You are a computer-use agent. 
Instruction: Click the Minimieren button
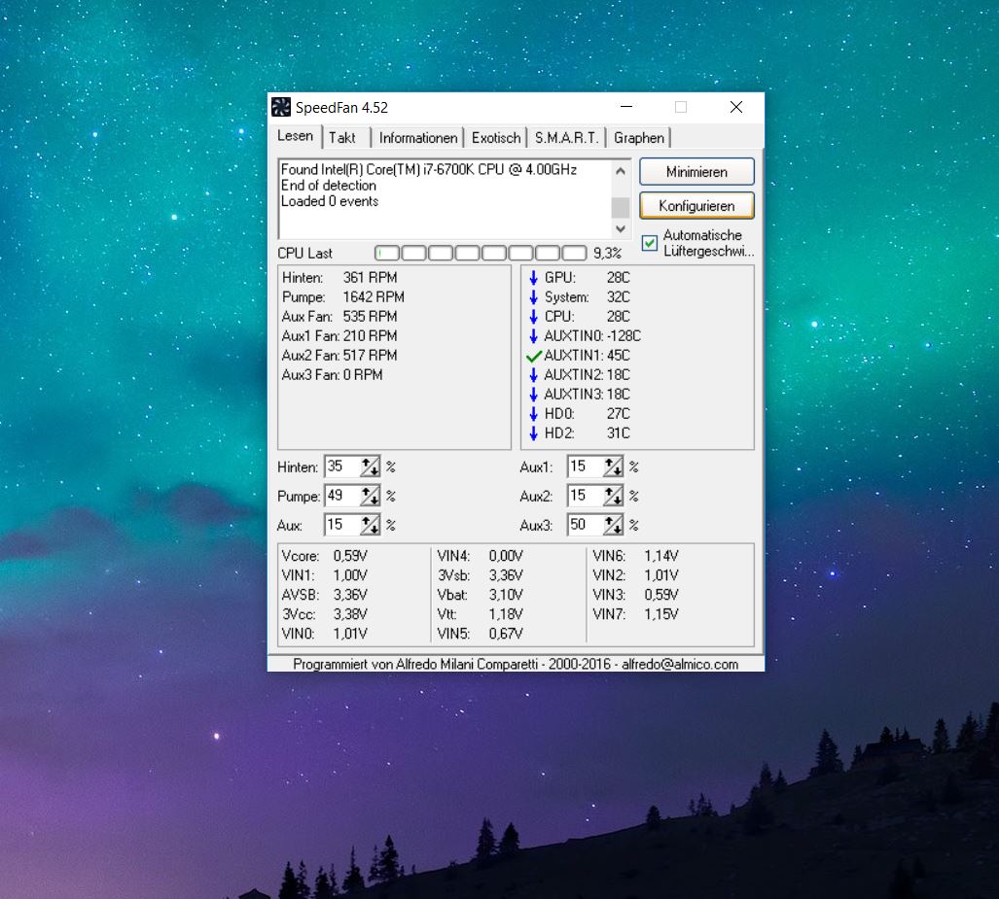coord(696,172)
